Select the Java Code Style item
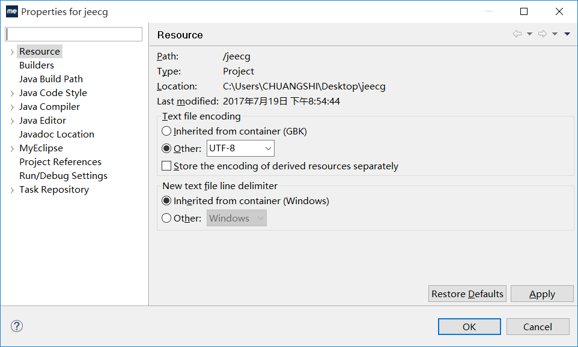The image size is (578, 347). 53,93
